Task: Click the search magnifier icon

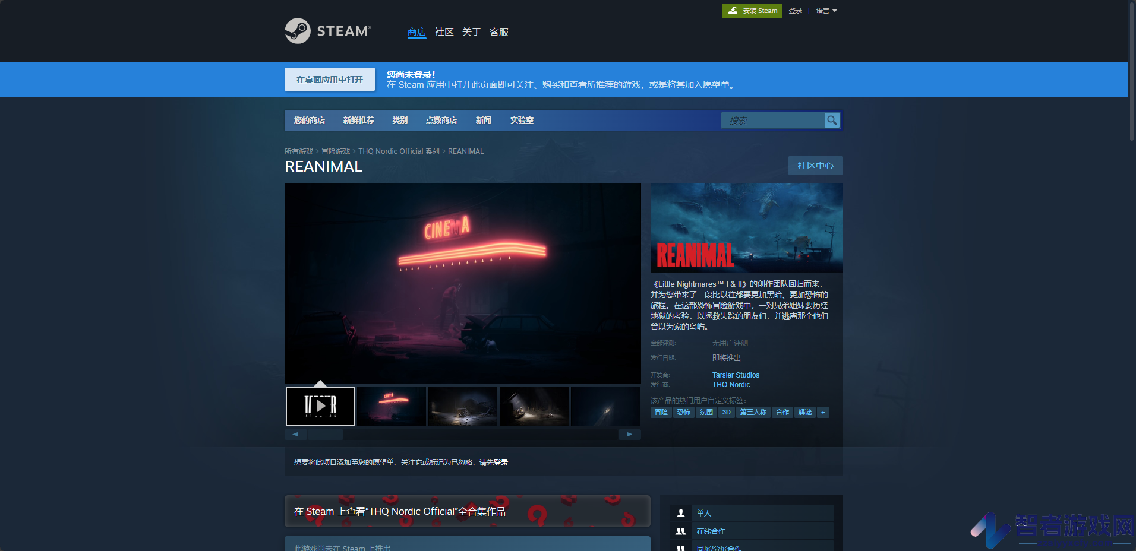Action: 832,120
